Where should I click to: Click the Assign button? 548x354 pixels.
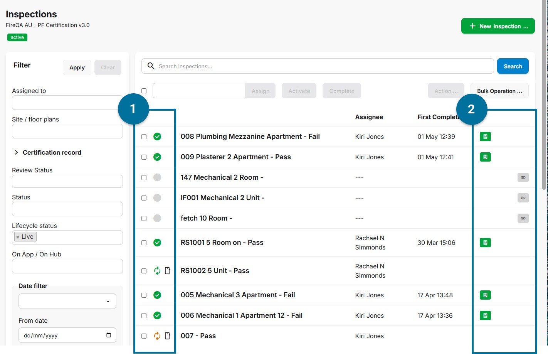click(261, 91)
